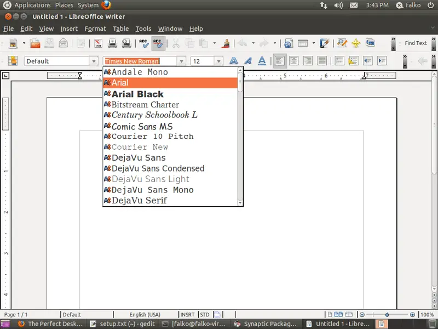Open the Edit menu
This screenshot has height=329, width=438.
[26, 29]
